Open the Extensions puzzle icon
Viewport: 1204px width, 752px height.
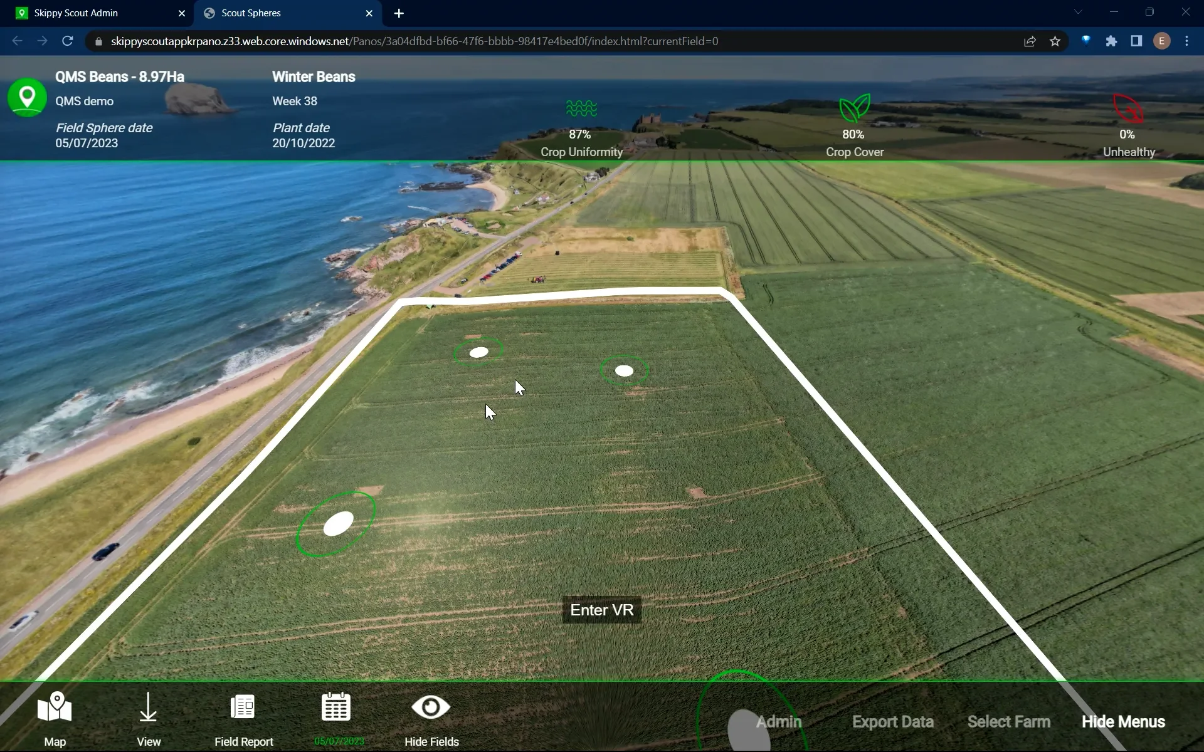point(1111,41)
